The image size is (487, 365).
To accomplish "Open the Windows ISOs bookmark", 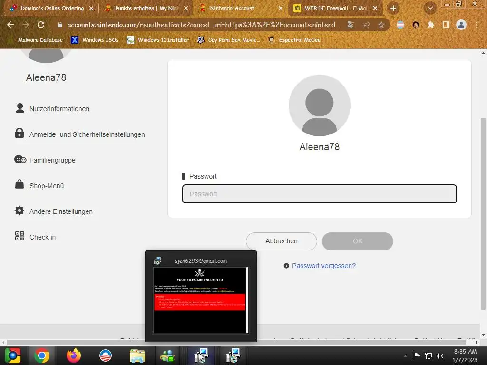I will 95,40.
